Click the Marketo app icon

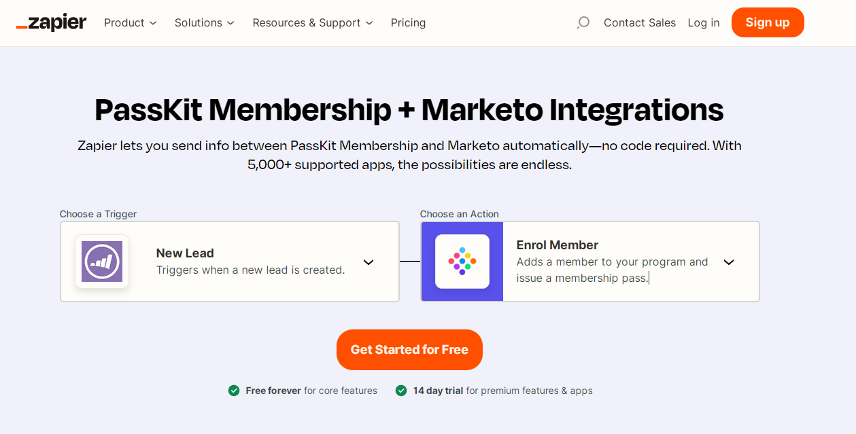(102, 261)
